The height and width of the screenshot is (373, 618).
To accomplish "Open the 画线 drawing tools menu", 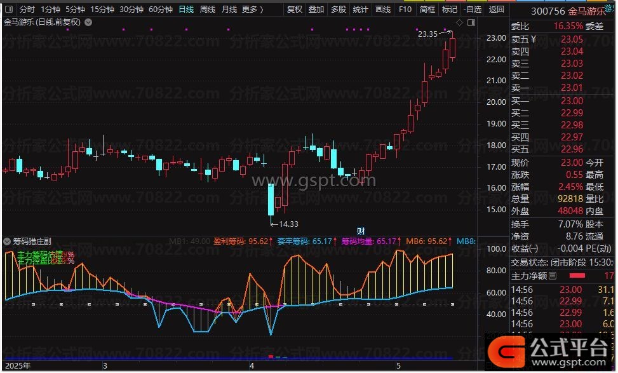I will [382, 10].
